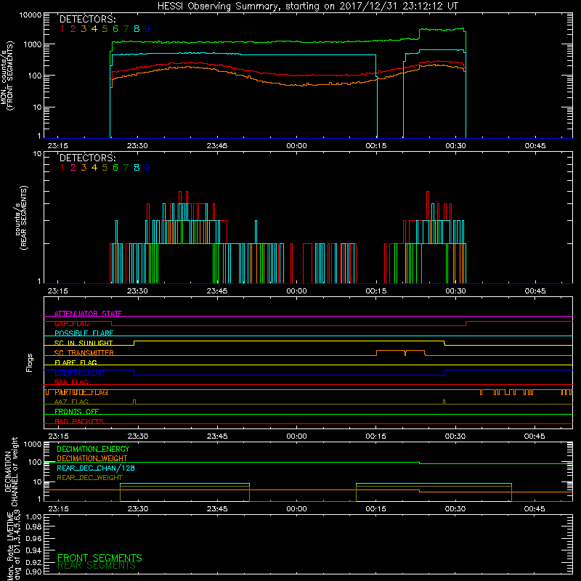Select detector 7 legend number in rear segments plot
The image size is (581, 581).
126,168
